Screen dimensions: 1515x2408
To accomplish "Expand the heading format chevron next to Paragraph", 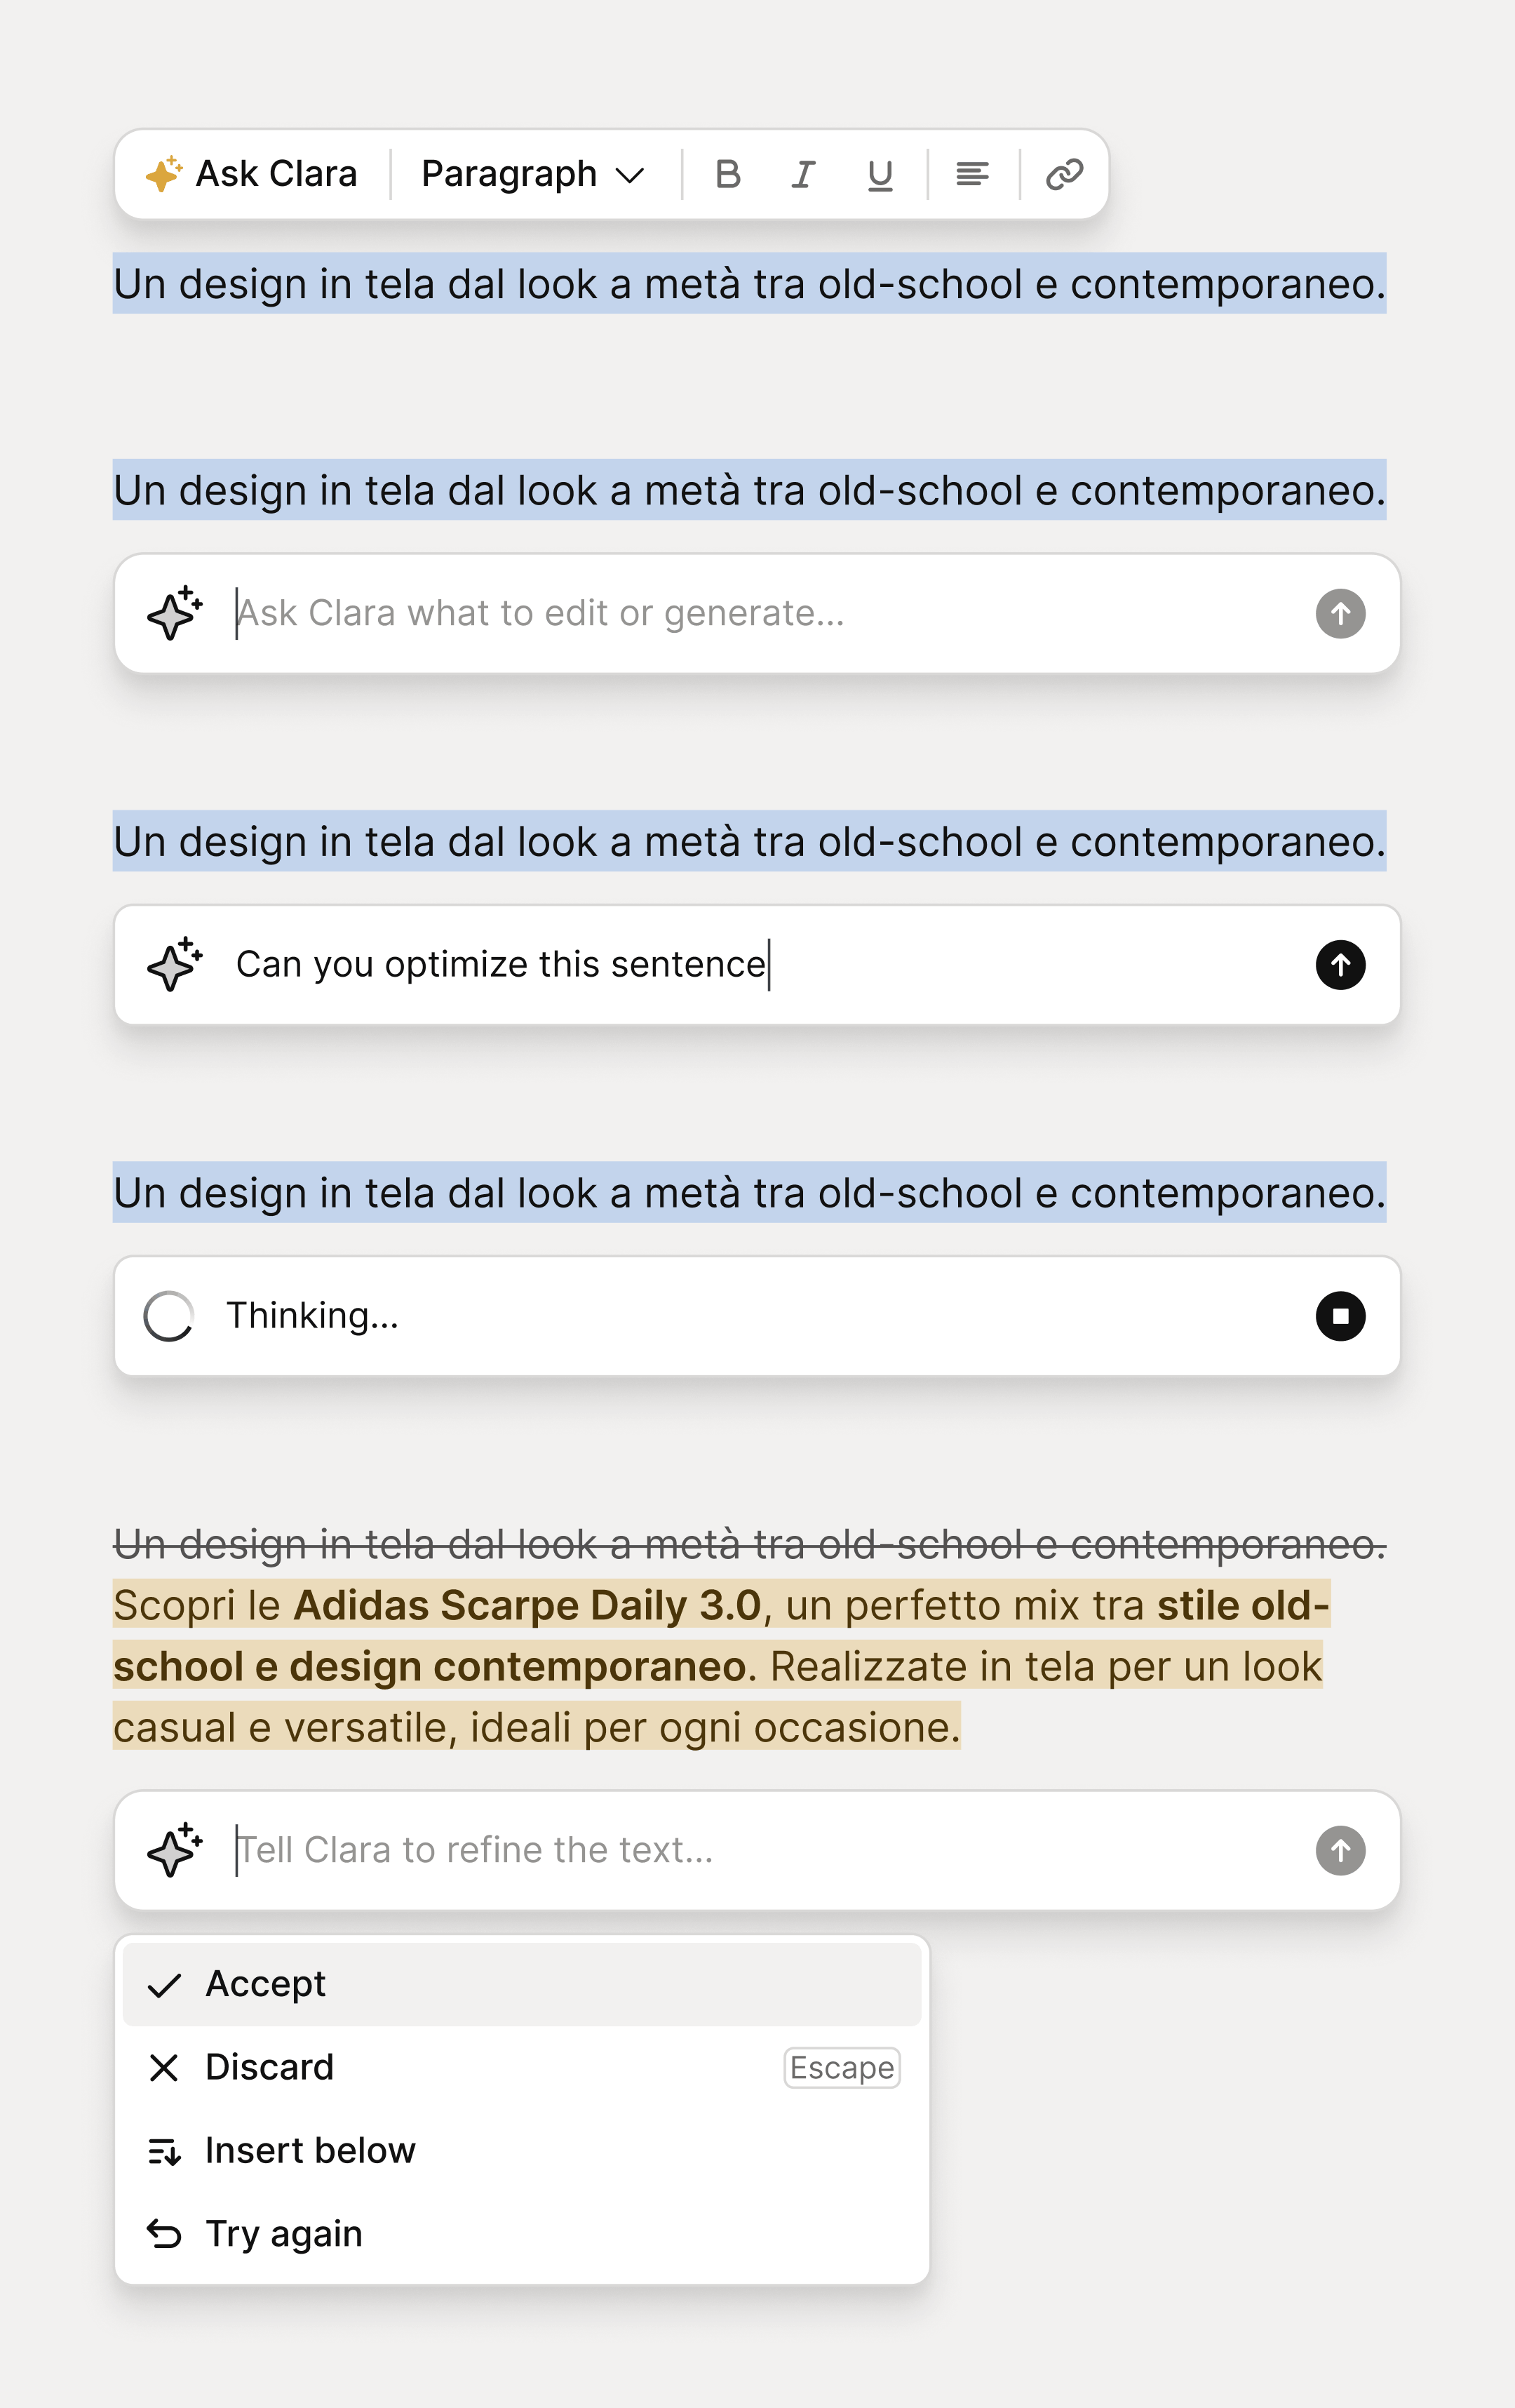I will [630, 174].
